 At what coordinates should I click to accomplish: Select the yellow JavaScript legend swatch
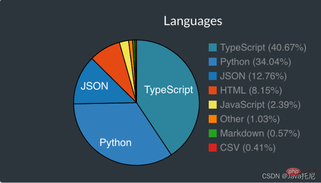pos(213,105)
